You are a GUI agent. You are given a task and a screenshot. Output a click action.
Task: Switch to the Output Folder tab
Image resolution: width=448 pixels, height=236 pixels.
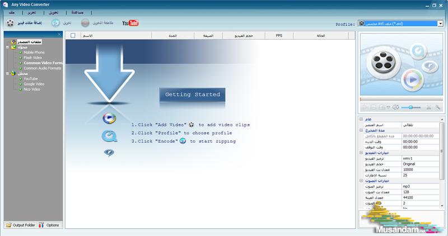click(21, 225)
